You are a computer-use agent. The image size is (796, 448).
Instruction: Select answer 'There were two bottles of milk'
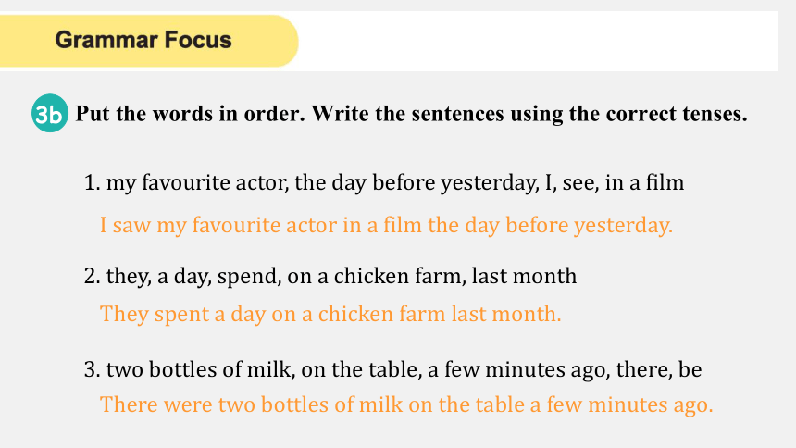[x=406, y=404]
